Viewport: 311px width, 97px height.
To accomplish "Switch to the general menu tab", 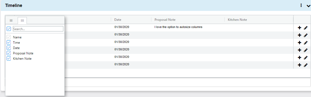I will pyautogui.click(x=11, y=21).
